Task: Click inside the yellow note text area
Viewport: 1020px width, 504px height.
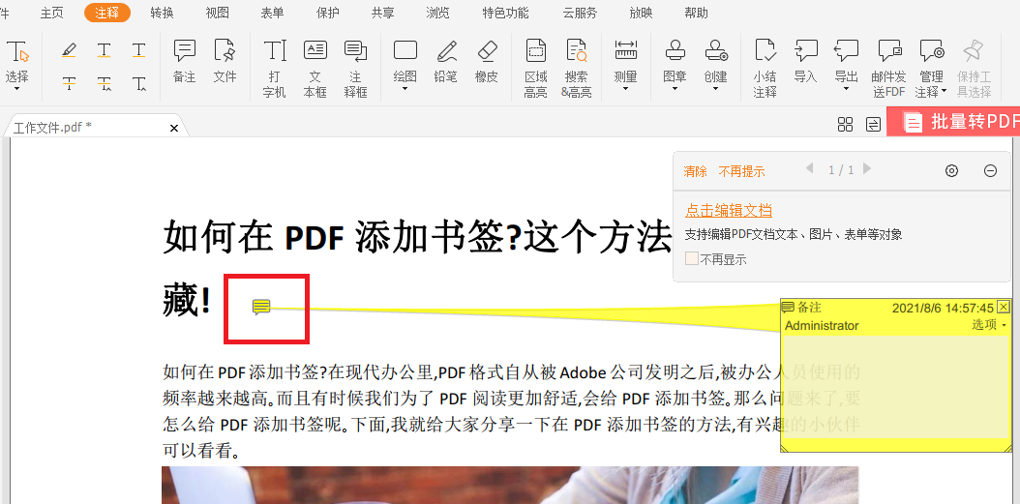Action: pos(895,387)
